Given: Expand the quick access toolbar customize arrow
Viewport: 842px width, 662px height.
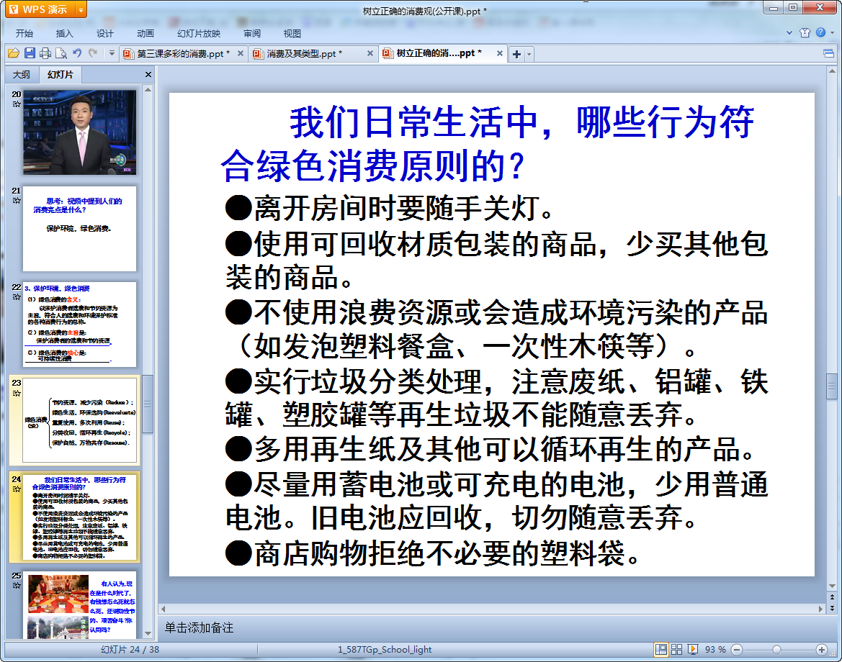Looking at the screenshot, I should 112,53.
